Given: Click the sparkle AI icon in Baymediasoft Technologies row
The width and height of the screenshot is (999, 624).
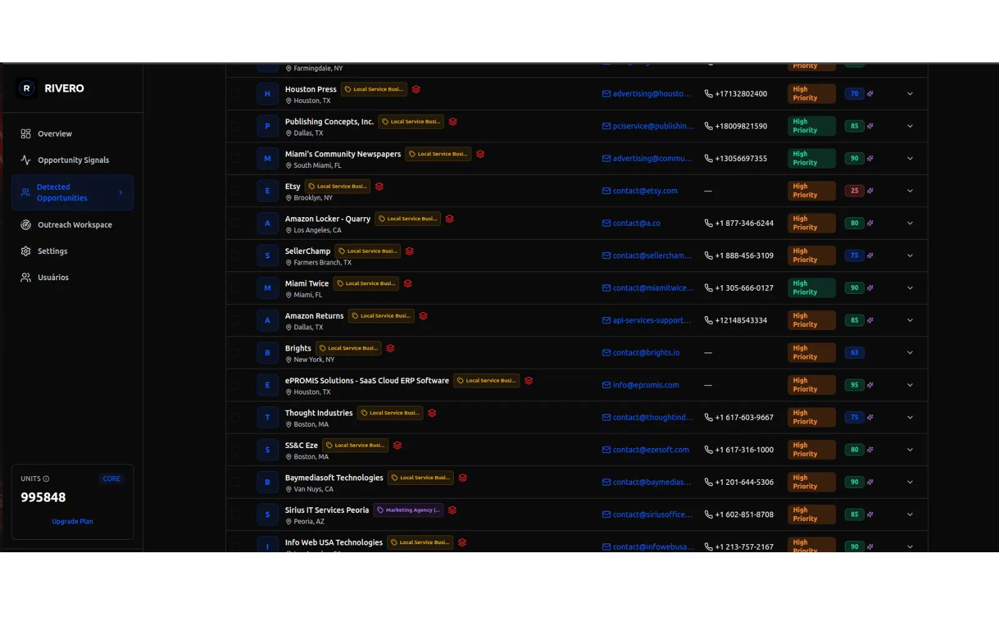Looking at the screenshot, I should [x=870, y=482].
